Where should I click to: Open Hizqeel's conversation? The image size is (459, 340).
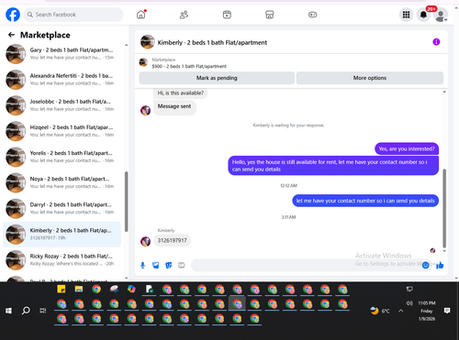(62, 131)
